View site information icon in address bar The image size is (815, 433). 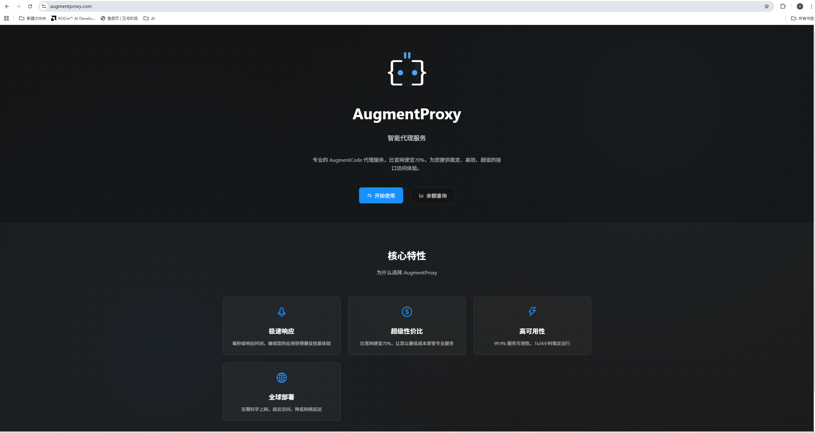coord(44,6)
